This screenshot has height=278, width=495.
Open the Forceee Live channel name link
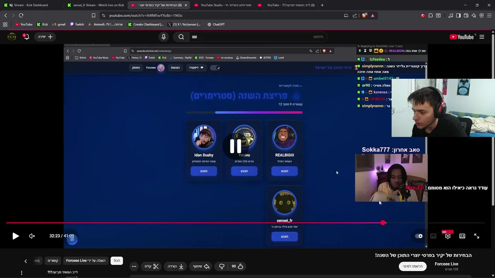click(x=446, y=264)
